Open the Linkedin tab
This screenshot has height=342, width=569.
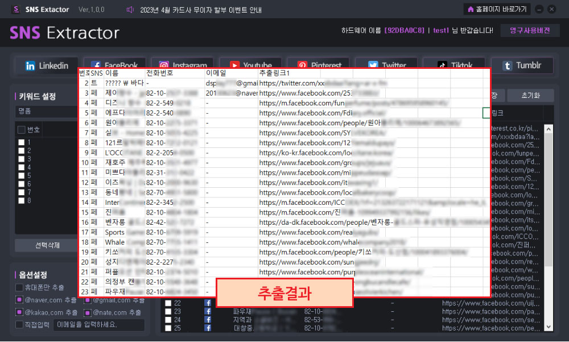point(47,65)
